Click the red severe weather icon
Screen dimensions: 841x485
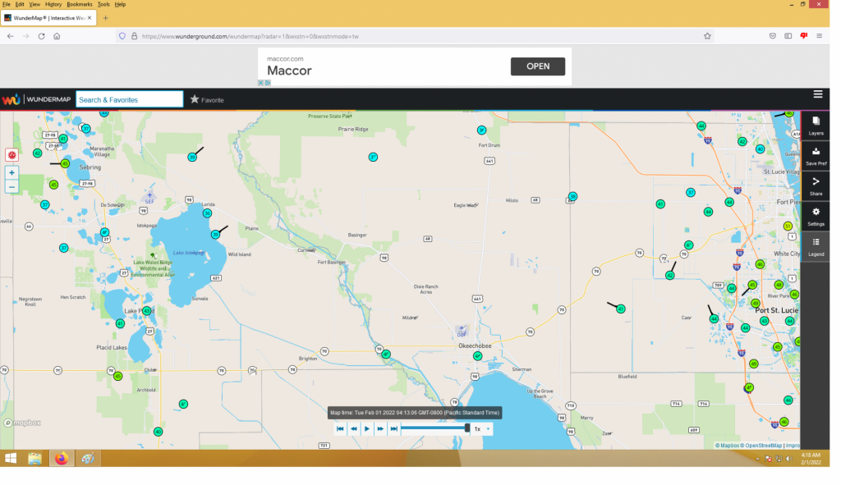click(11, 154)
